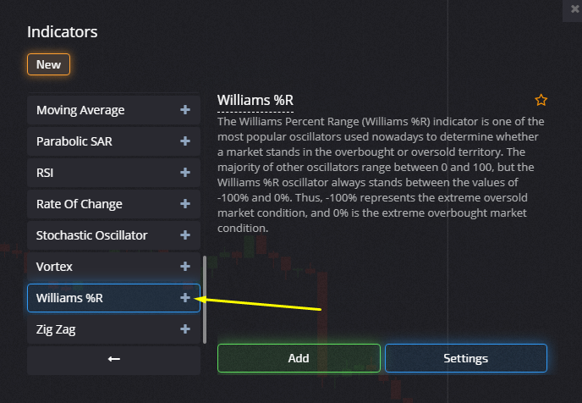This screenshot has width=582, height=403.
Task: Click the back arrow below the list
Action: click(113, 359)
